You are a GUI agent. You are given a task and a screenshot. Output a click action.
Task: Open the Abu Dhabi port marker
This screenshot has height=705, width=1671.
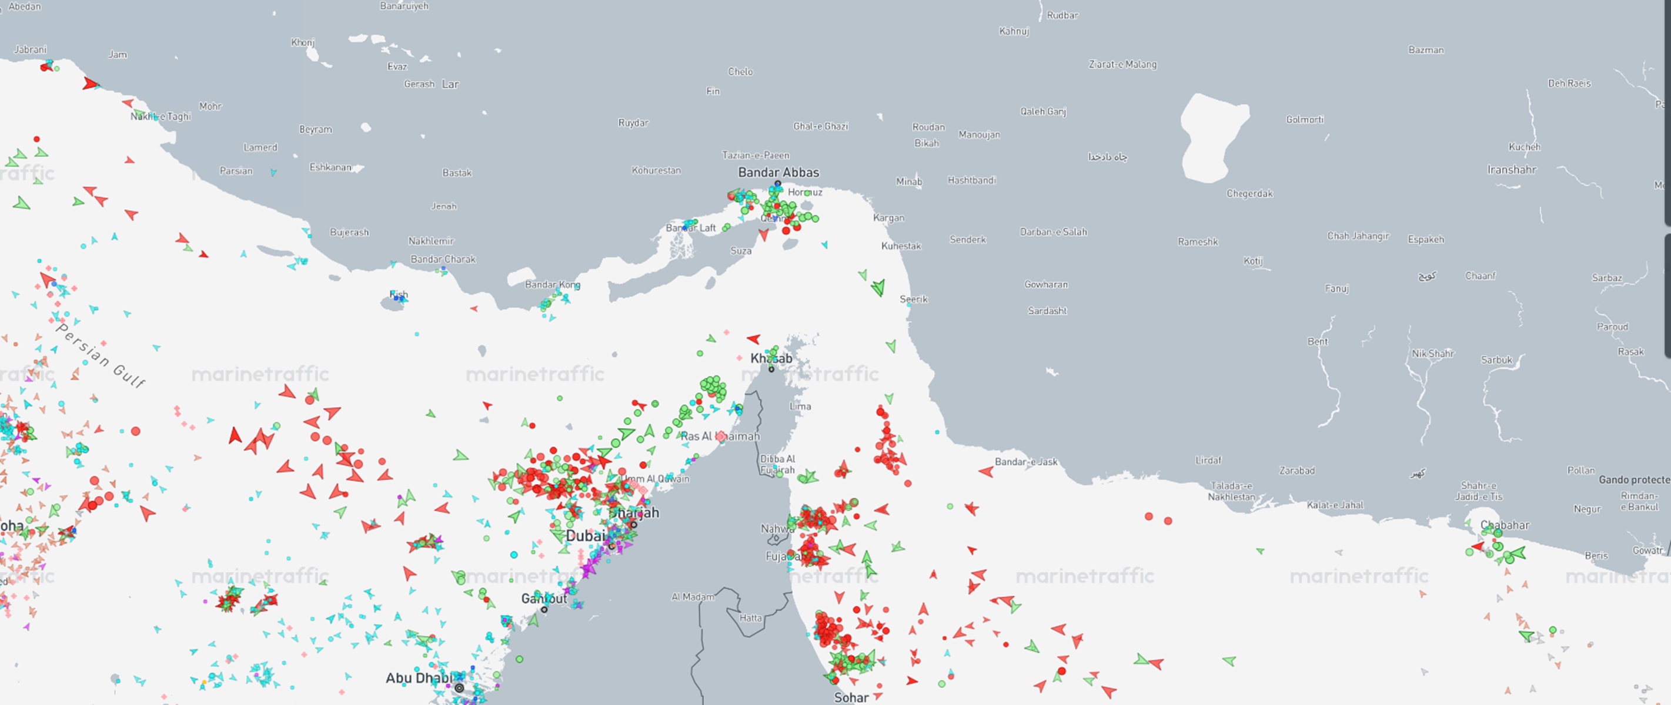tap(459, 687)
